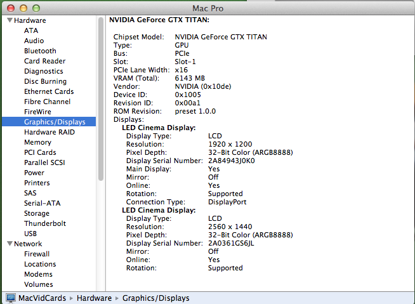Close the Mac Pro window
This screenshot has height=304, width=415.
pos(11,8)
